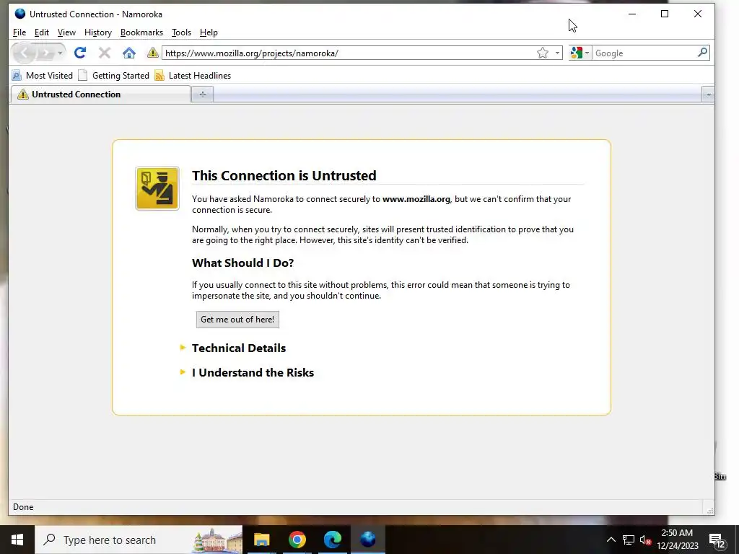Click the Namoroka globe icon in title bar
739x554 pixels.
[19, 14]
